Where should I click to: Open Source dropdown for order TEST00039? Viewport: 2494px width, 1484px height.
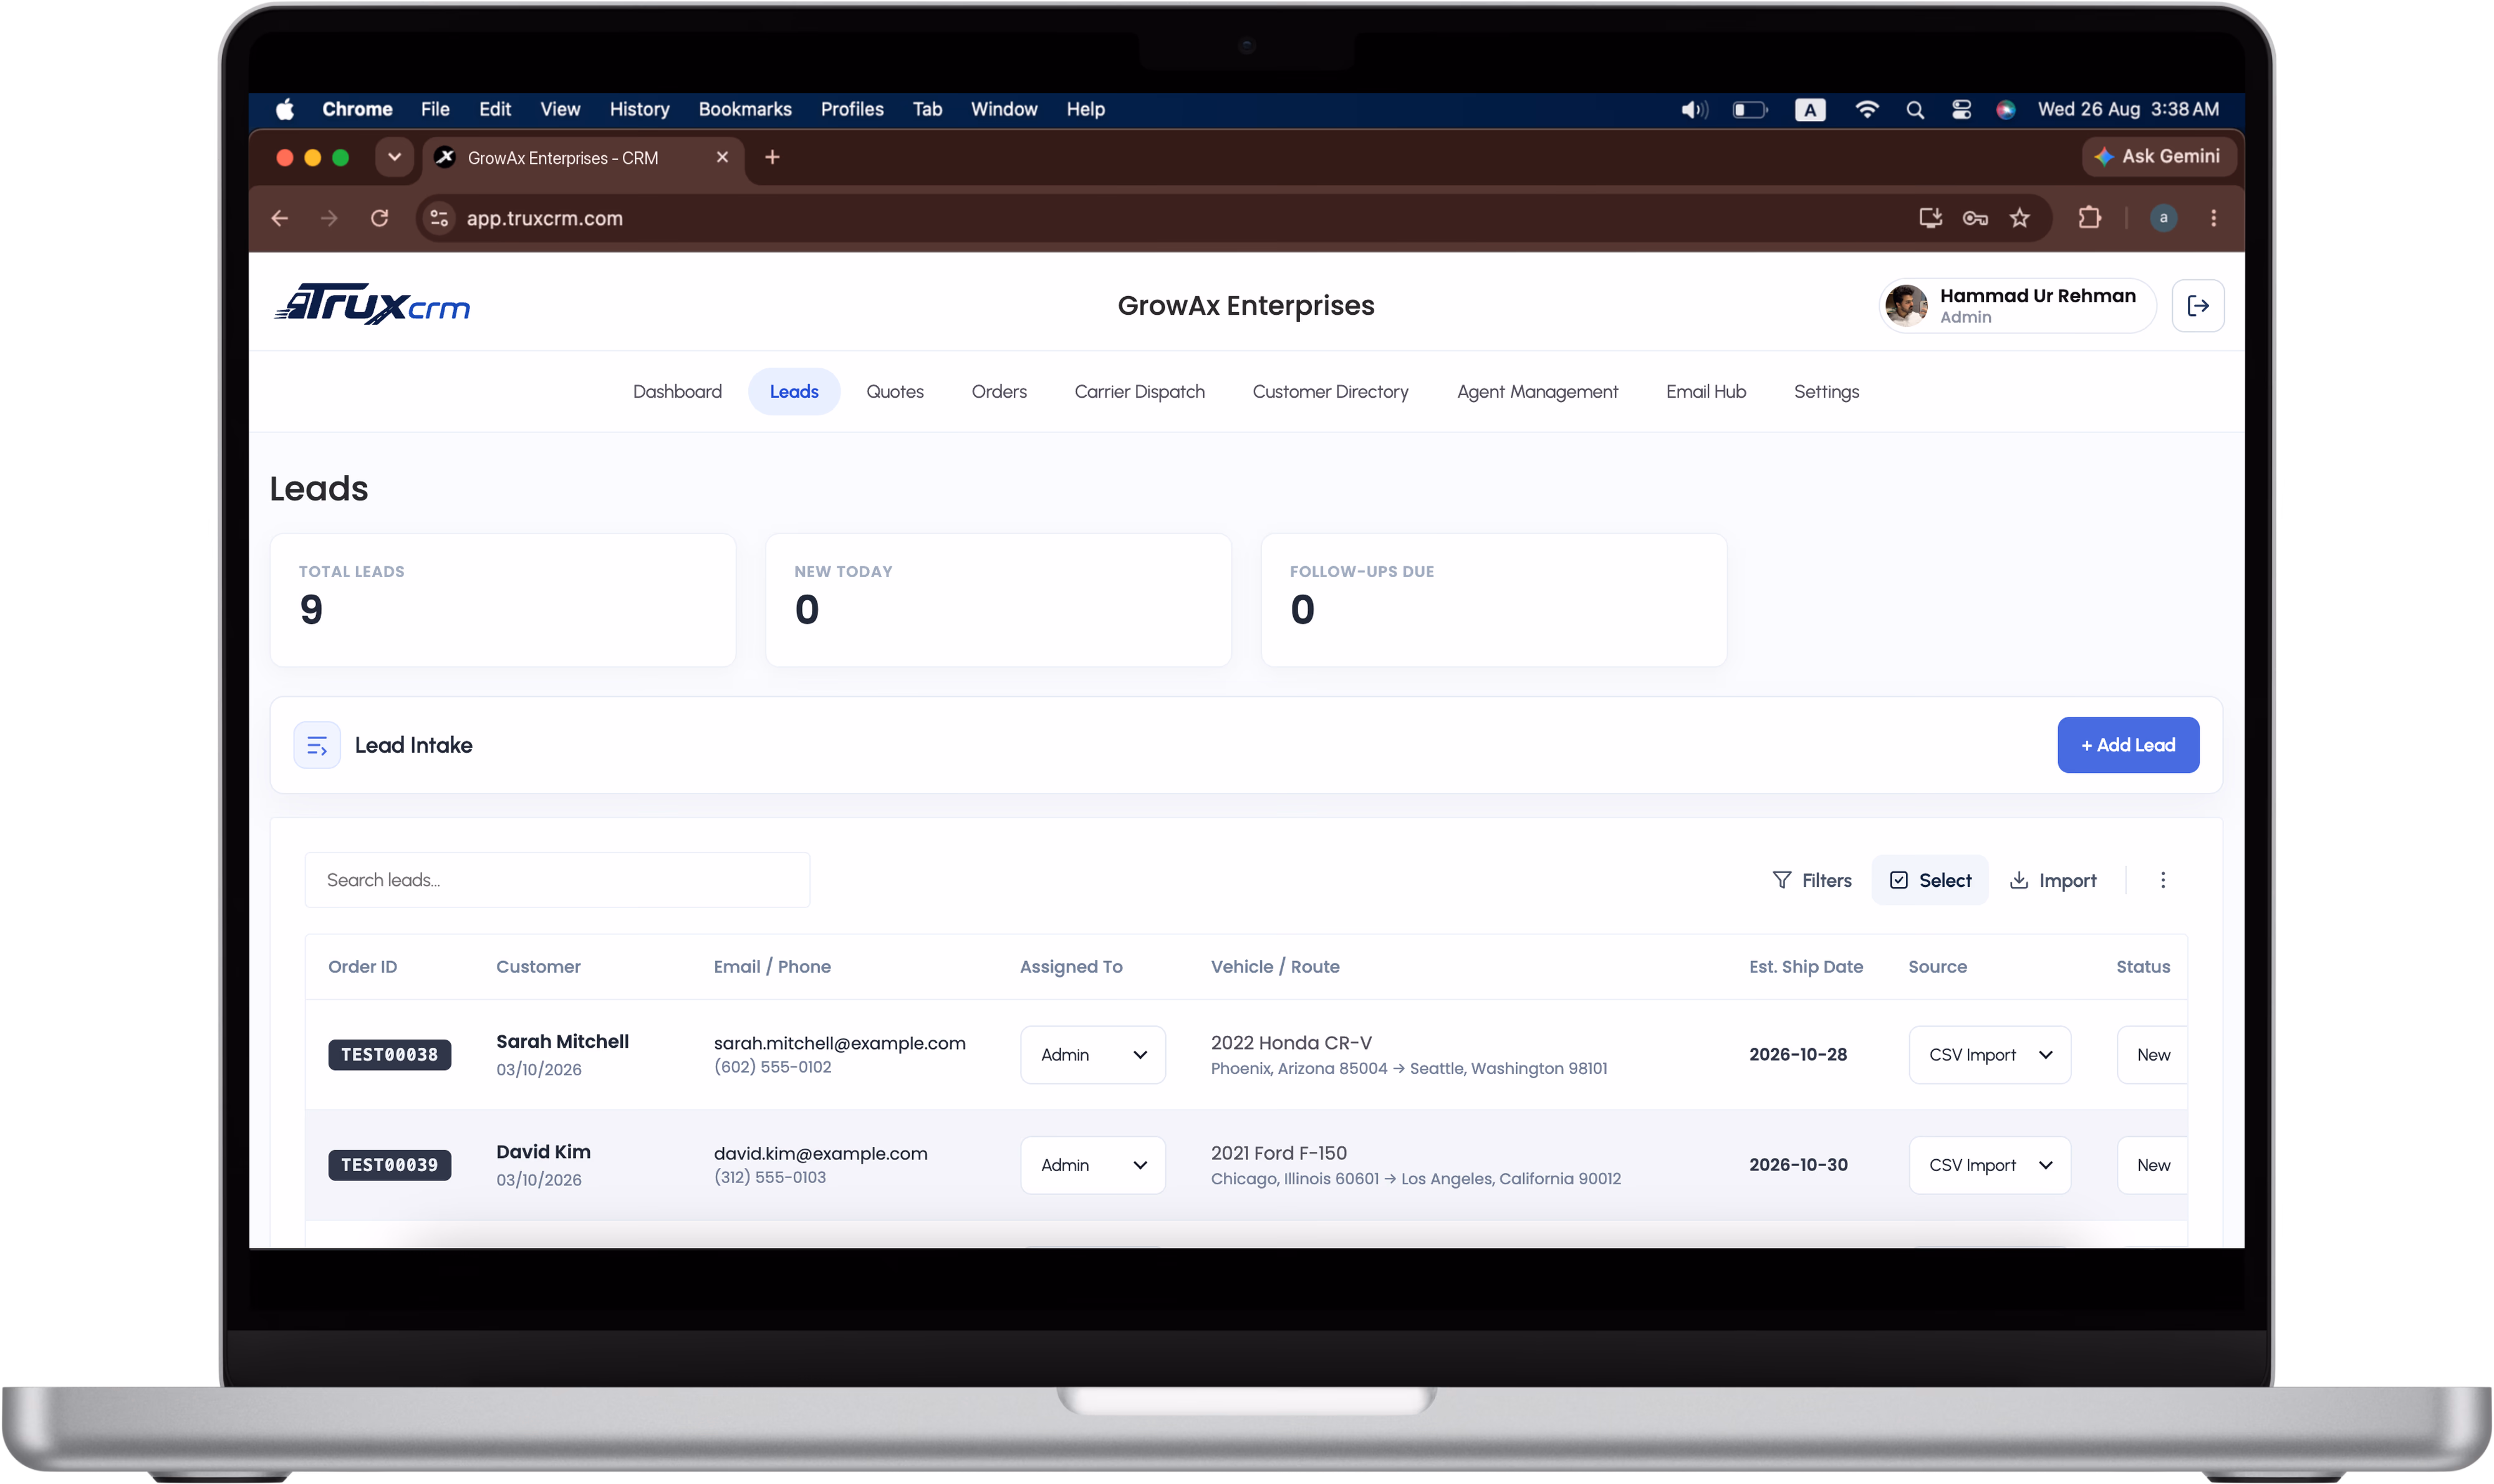coord(1989,1165)
